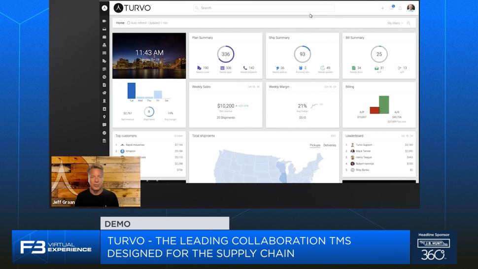Viewport: 478px width, 269px height.
Task: Open the contact card sidebar icon
Action: click(x=104, y=109)
